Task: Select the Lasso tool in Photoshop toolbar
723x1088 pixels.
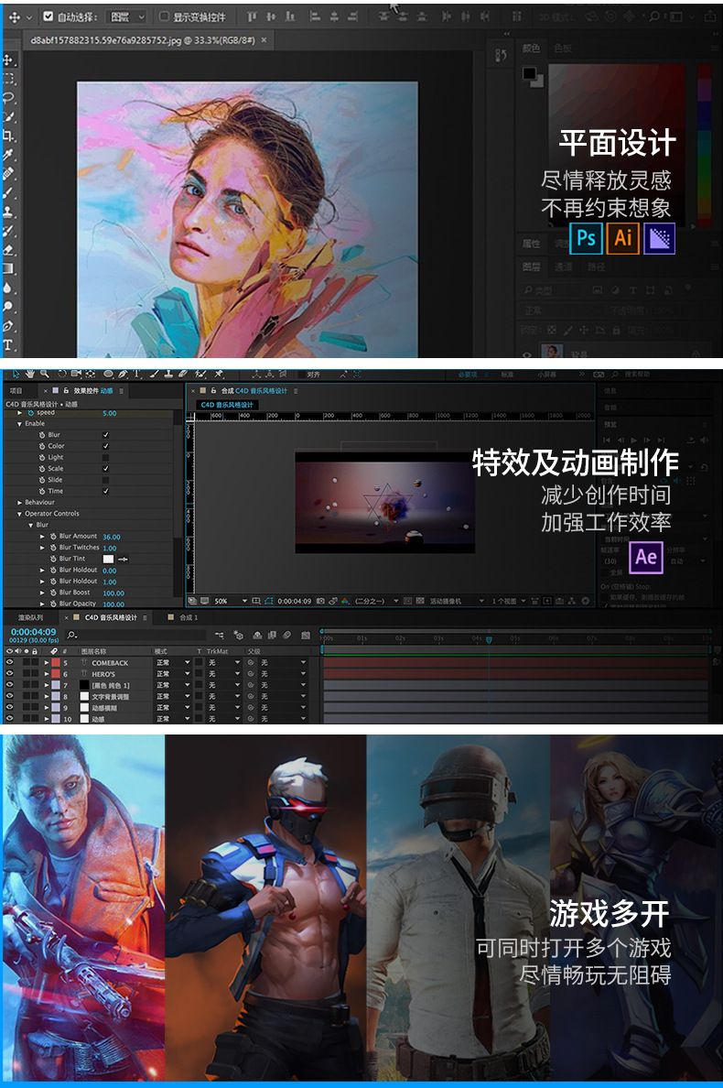Action: [8, 97]
